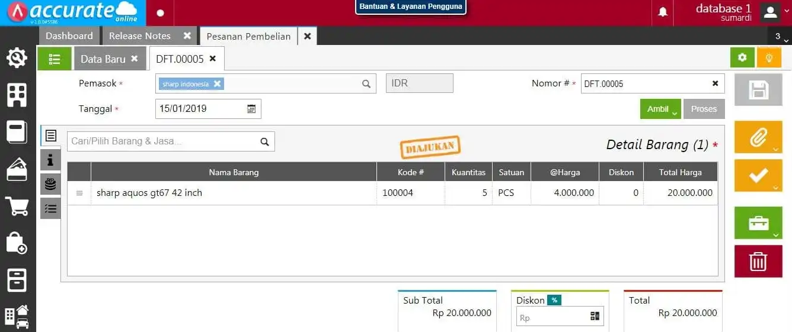Click the orange checkmark approval button

tap(759, 175)
